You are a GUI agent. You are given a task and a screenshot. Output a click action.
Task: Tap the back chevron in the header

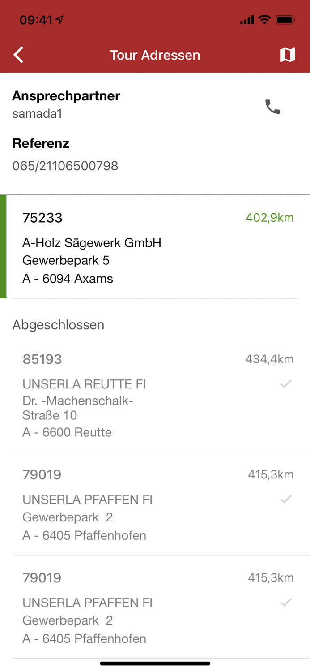[x=18, y=55]
